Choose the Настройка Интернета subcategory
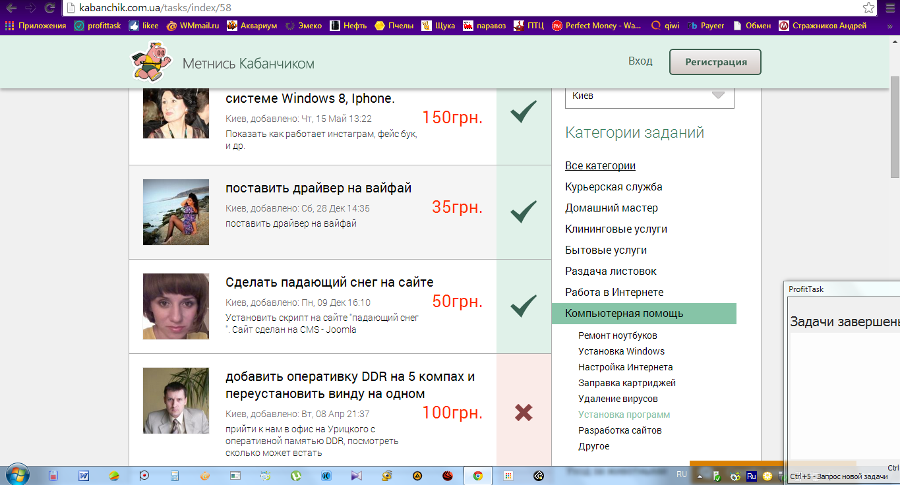Image resolution: width=900 pixels, height=485 pixels. pos(625,367)
